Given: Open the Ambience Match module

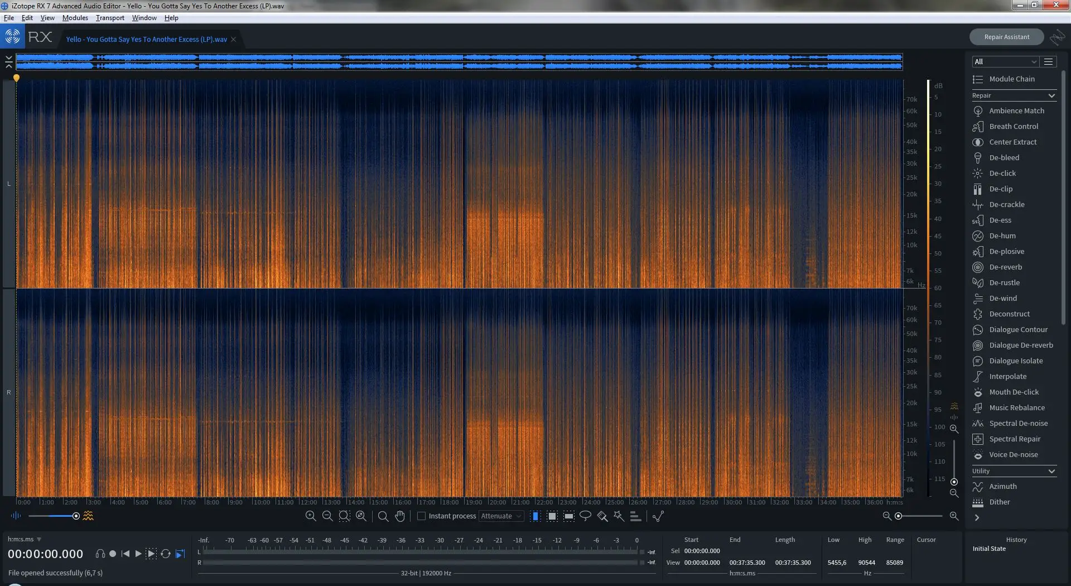Looking at the screenshot, I should click(x=1009, y=111).
